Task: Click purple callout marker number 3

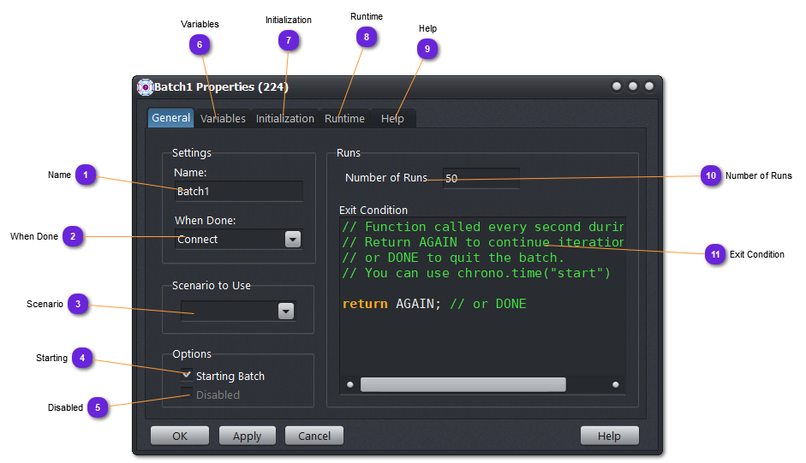Action: click(x=79, y=304)
